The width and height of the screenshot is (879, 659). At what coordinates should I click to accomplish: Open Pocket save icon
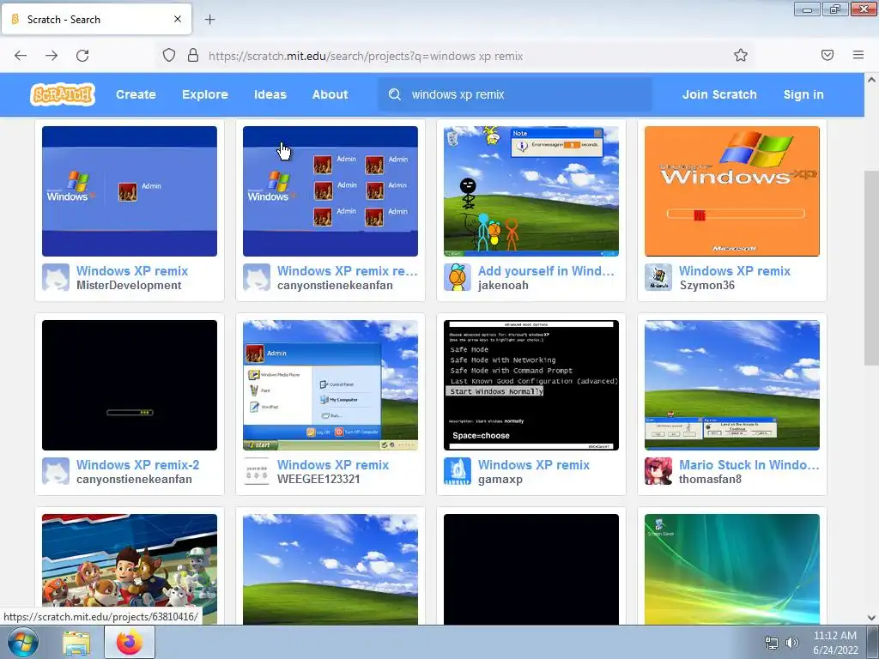coord(827,55)
